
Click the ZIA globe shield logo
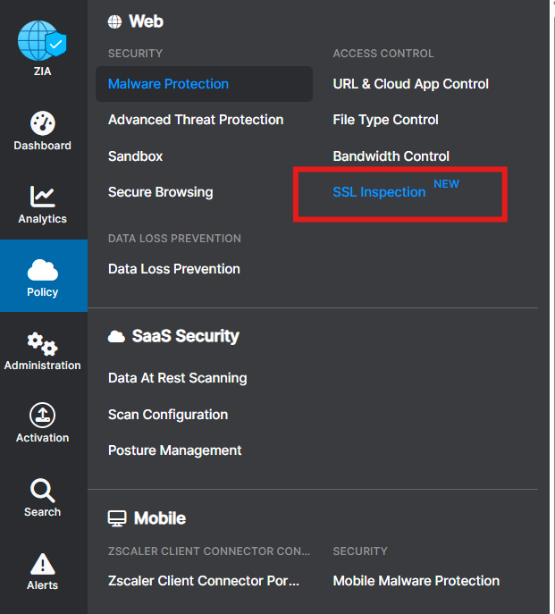(x=42, y=41)
